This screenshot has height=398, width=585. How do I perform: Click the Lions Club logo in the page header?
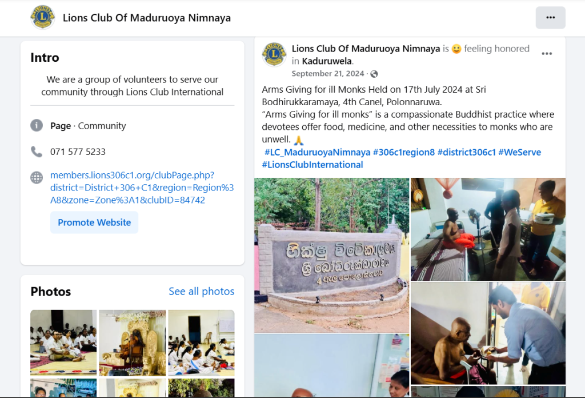[x=42, y=17]
